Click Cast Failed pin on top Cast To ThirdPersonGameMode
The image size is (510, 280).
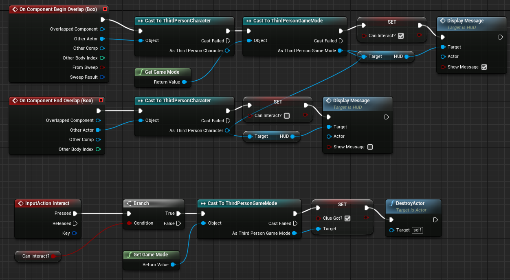(x=341, y=41)
